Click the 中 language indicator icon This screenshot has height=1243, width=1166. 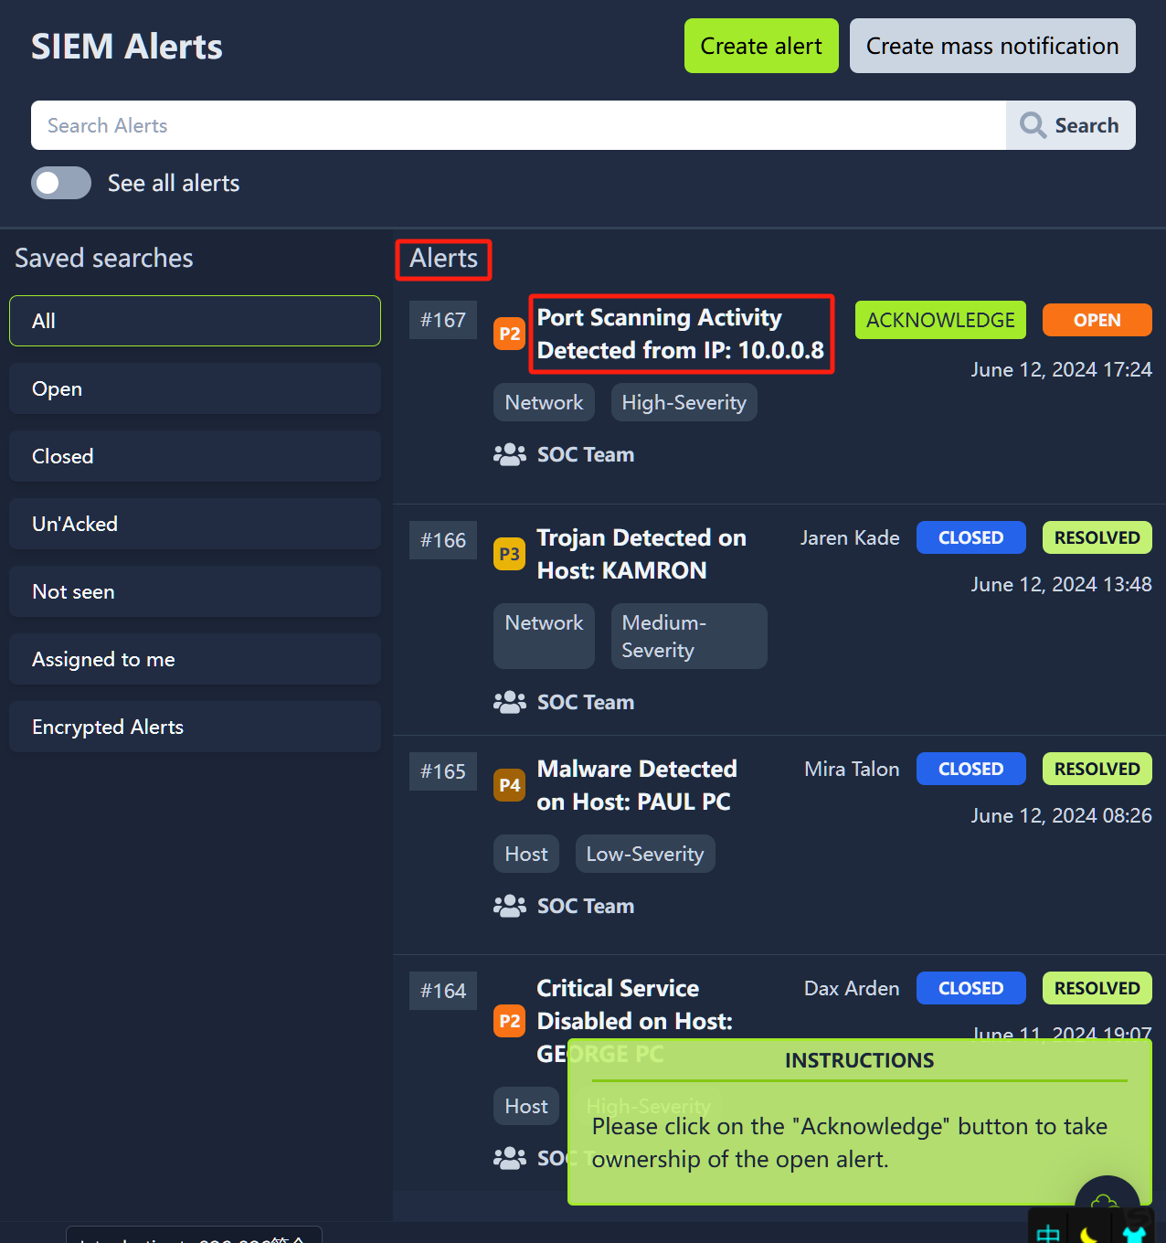click(1048, 1234)
